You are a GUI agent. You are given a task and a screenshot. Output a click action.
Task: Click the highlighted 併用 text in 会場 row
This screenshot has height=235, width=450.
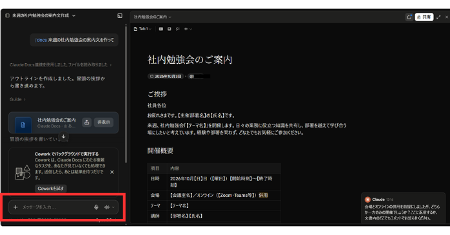(x=263, y=195)
